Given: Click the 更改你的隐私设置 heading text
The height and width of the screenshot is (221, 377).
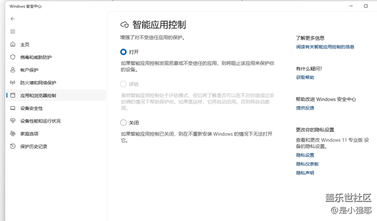Looking at the screenshot, I should pyautogui.click(x=315, y=130).
